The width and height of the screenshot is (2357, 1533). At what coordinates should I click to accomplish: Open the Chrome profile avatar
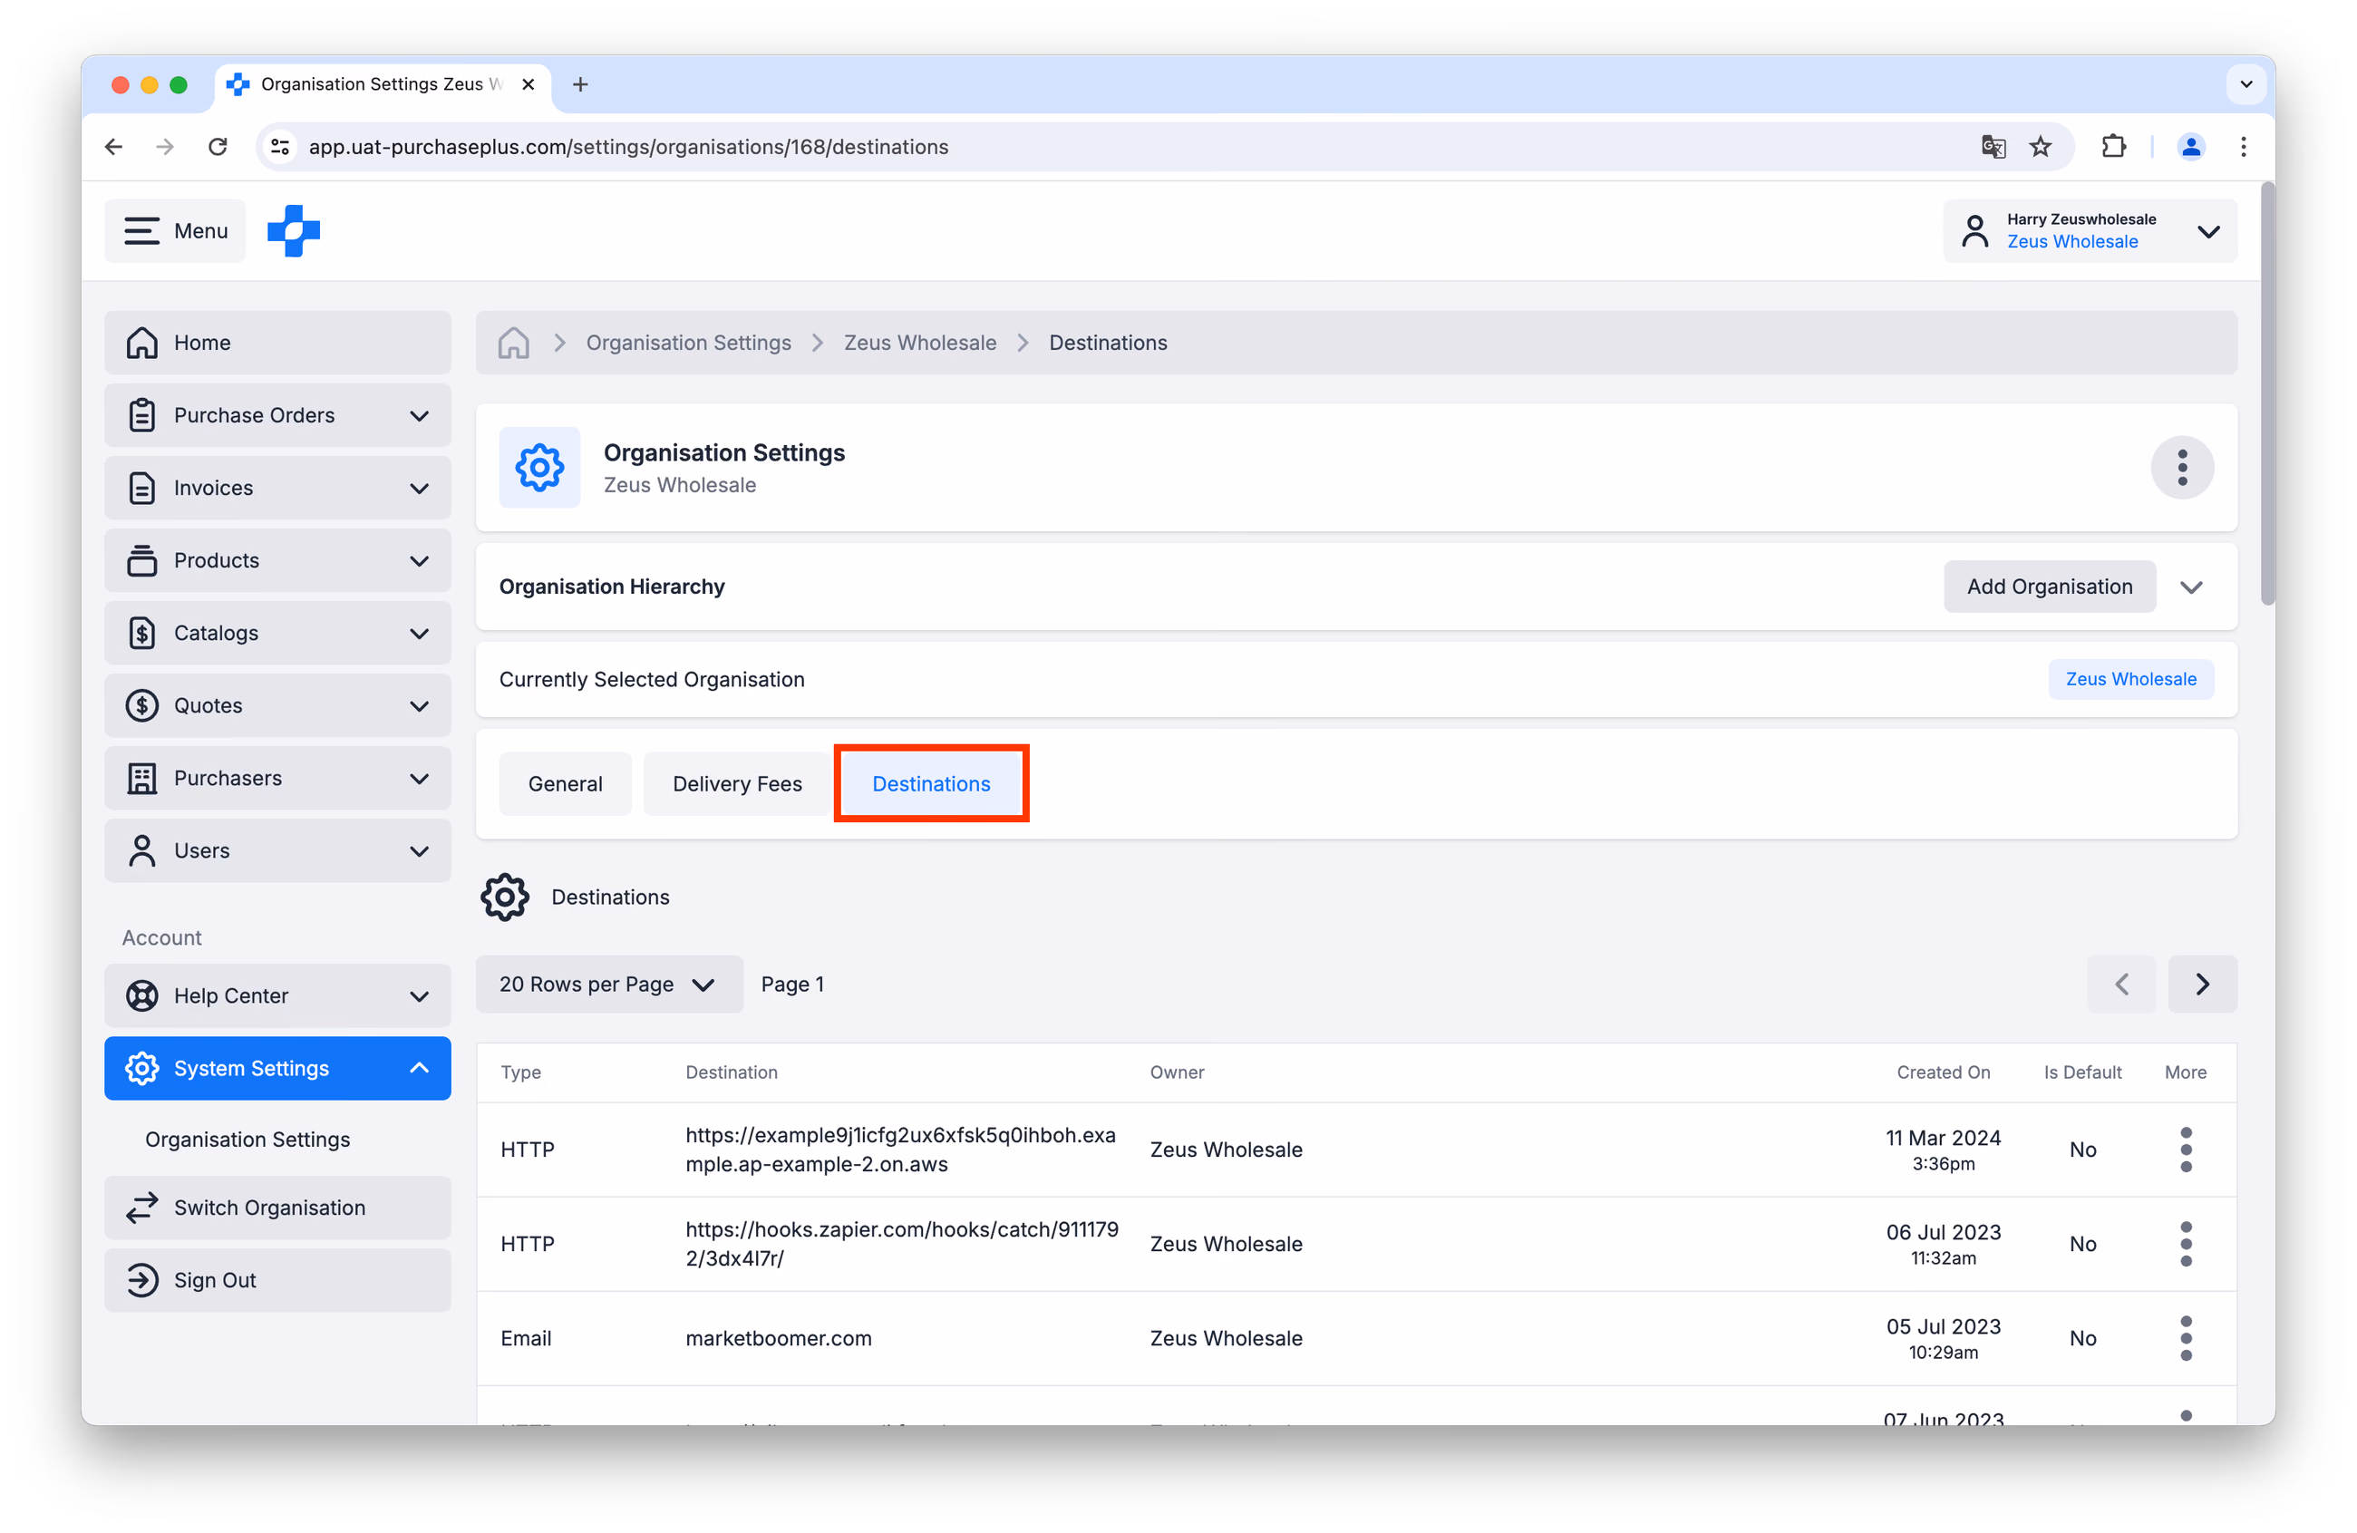click(2190, 147)
